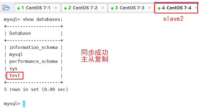Viewport: 199px width, 112px height.
Task: Click the green status dot on CentOS 7-1
Action: point(18,8)
